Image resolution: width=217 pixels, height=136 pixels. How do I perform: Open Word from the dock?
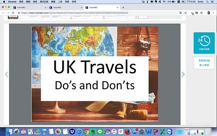click(x=149, y=132)
